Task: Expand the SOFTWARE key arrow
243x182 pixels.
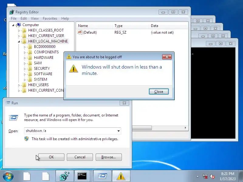Action: pyautogui.click(x=25, y=74)
